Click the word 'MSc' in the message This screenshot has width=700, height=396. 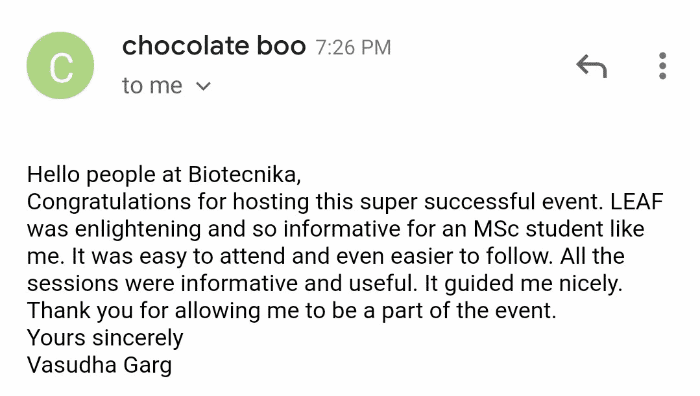tap(496, 229)
